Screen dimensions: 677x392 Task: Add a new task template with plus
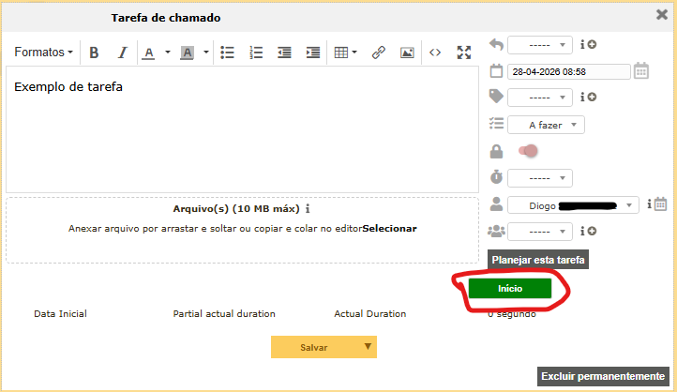[x=592, y=44]
